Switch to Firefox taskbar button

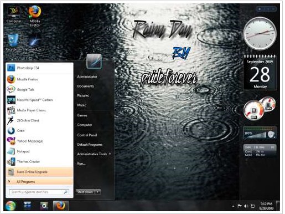61,206
